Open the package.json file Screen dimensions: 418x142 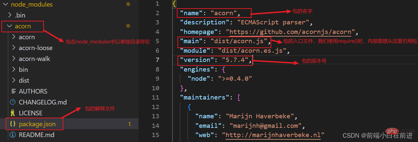coord(37,124)
